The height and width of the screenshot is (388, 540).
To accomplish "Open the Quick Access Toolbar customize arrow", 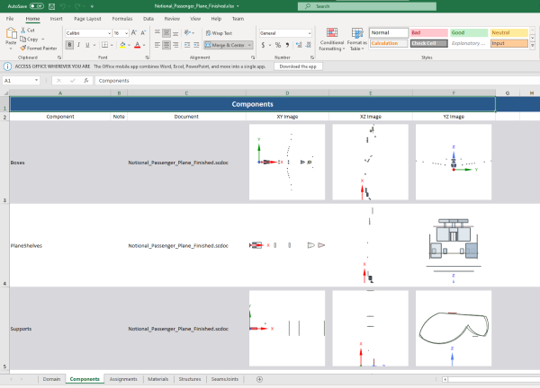I will coord(92,6).
